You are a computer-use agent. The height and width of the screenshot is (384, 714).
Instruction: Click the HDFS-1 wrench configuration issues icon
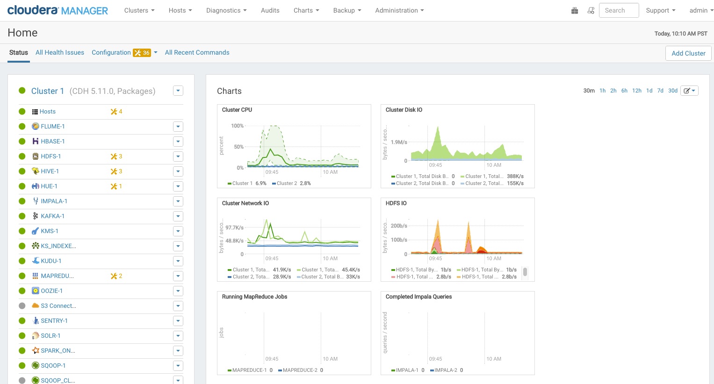point(114,156)
